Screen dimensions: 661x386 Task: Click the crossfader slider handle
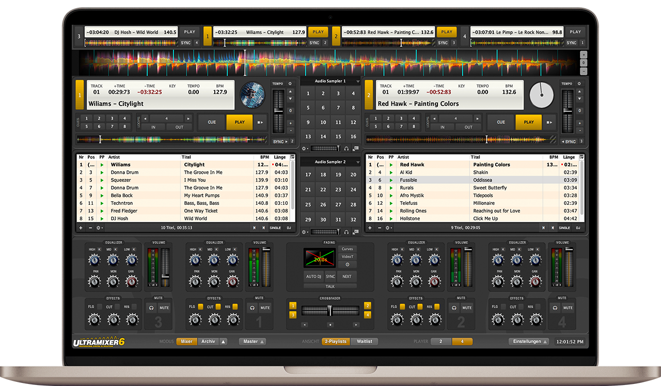tap(329, 310)
